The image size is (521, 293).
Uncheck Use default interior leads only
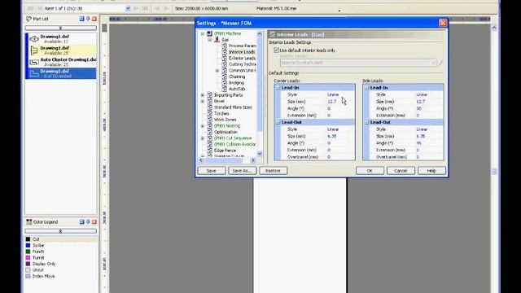tap(277, 50)
